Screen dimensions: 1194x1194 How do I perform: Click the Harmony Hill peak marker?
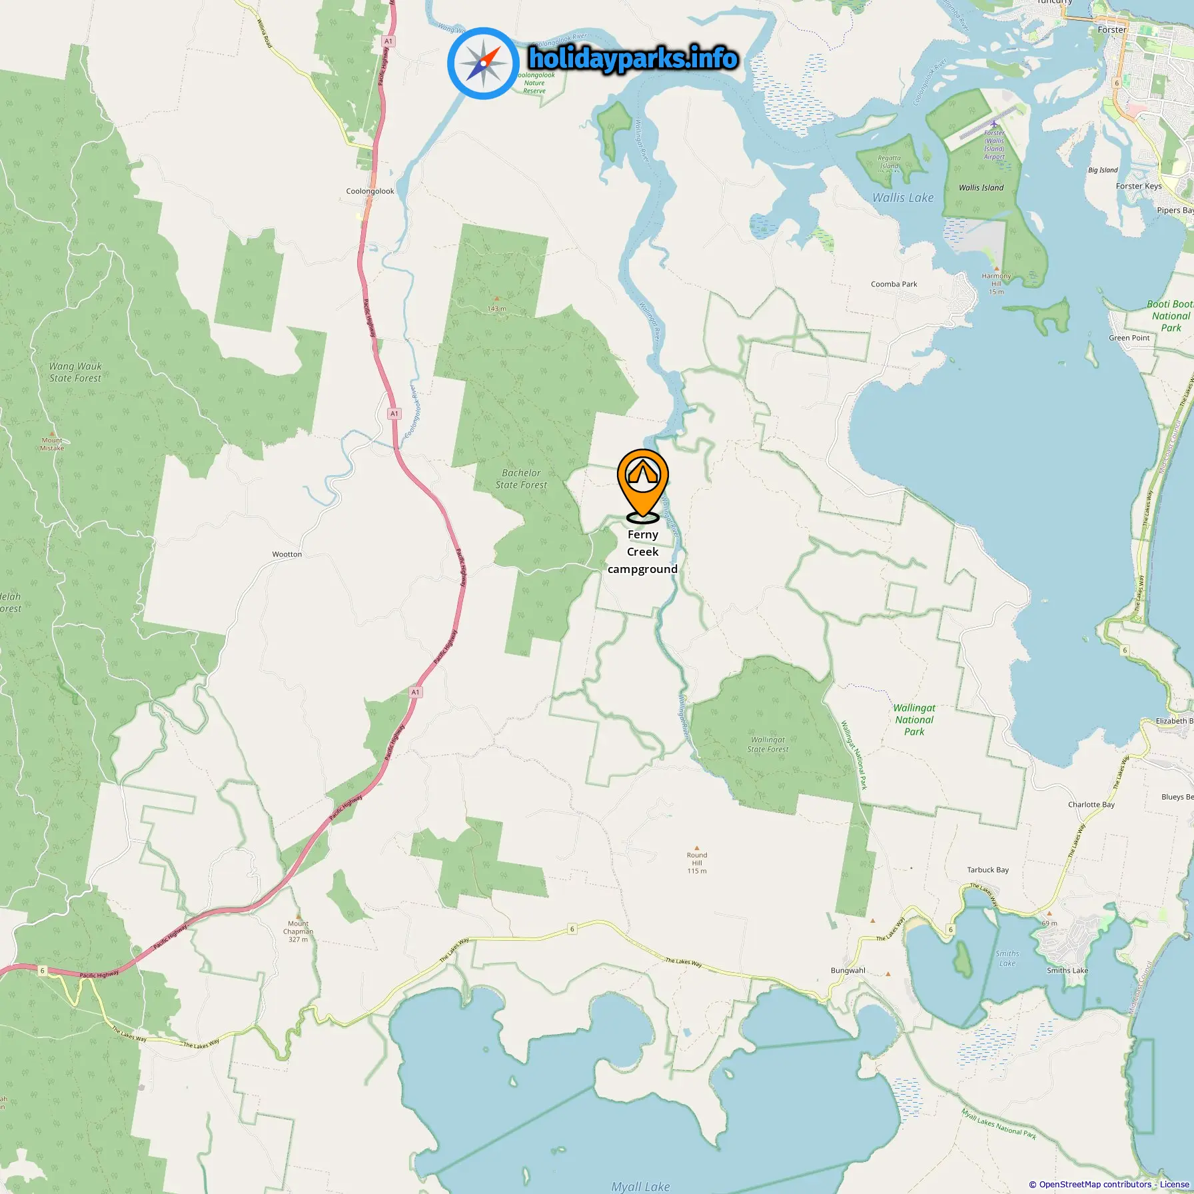996,269
